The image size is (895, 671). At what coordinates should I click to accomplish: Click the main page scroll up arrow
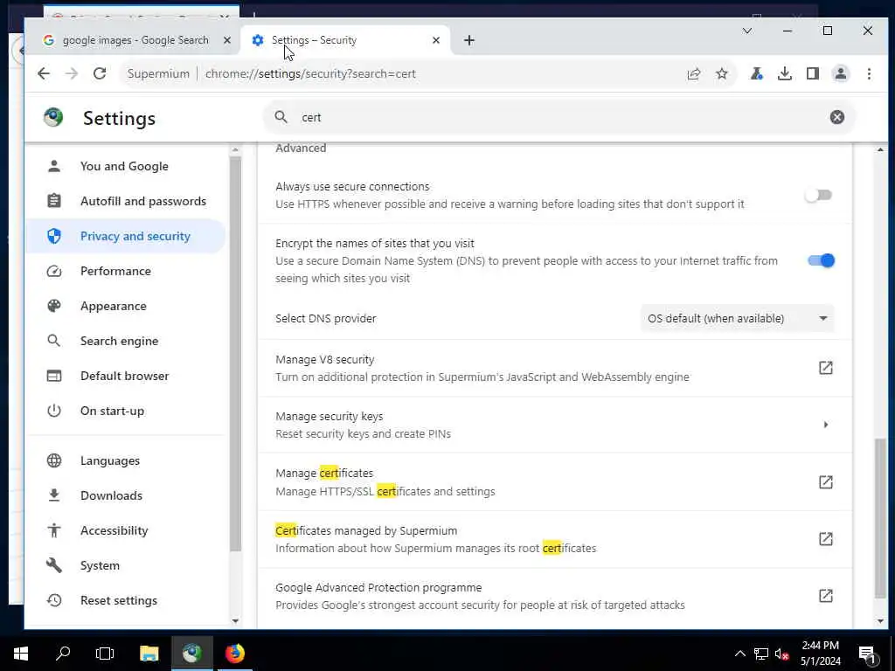tap(880, 149)
